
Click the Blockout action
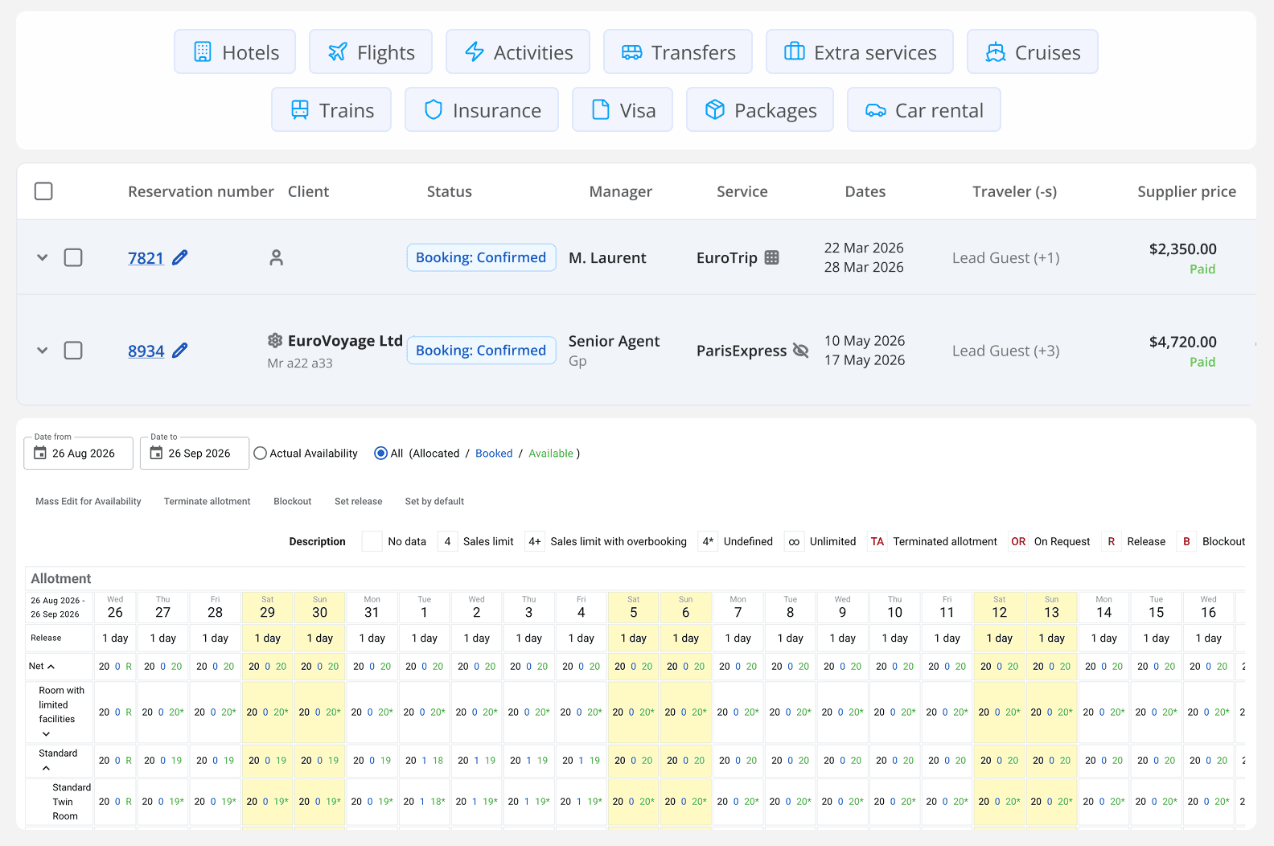pyautogui.click(x=293, y=501)
